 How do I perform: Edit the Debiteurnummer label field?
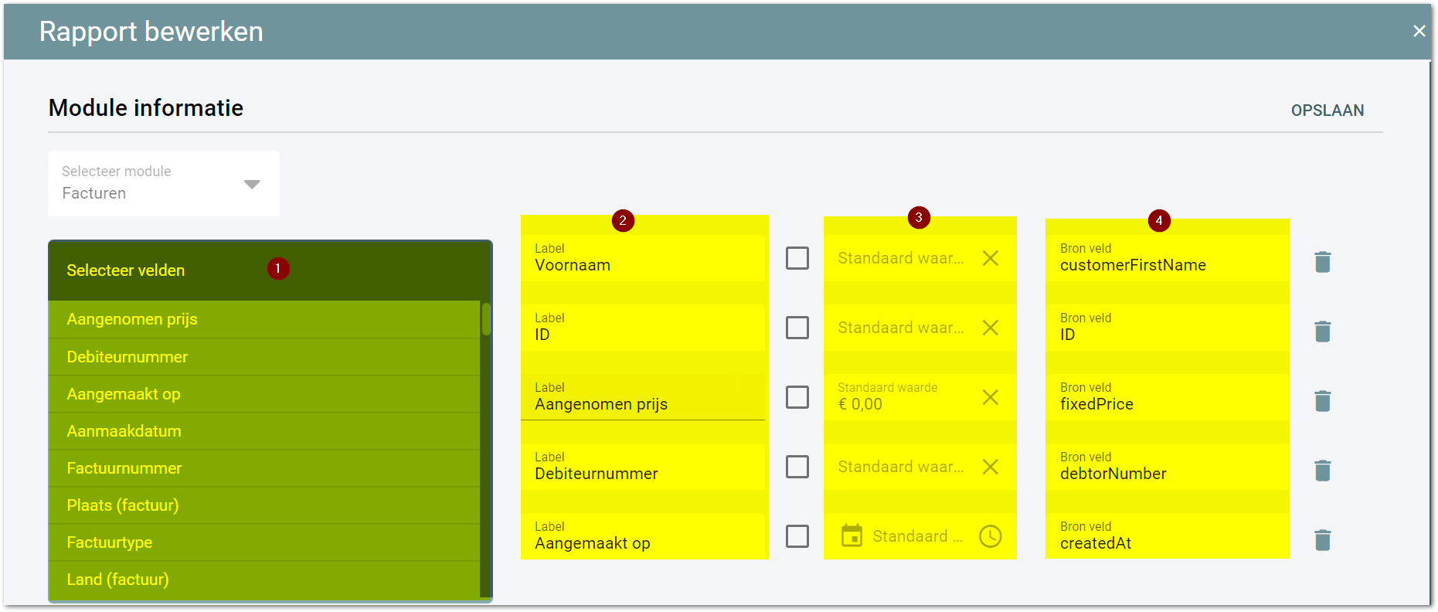coord(643,467)
